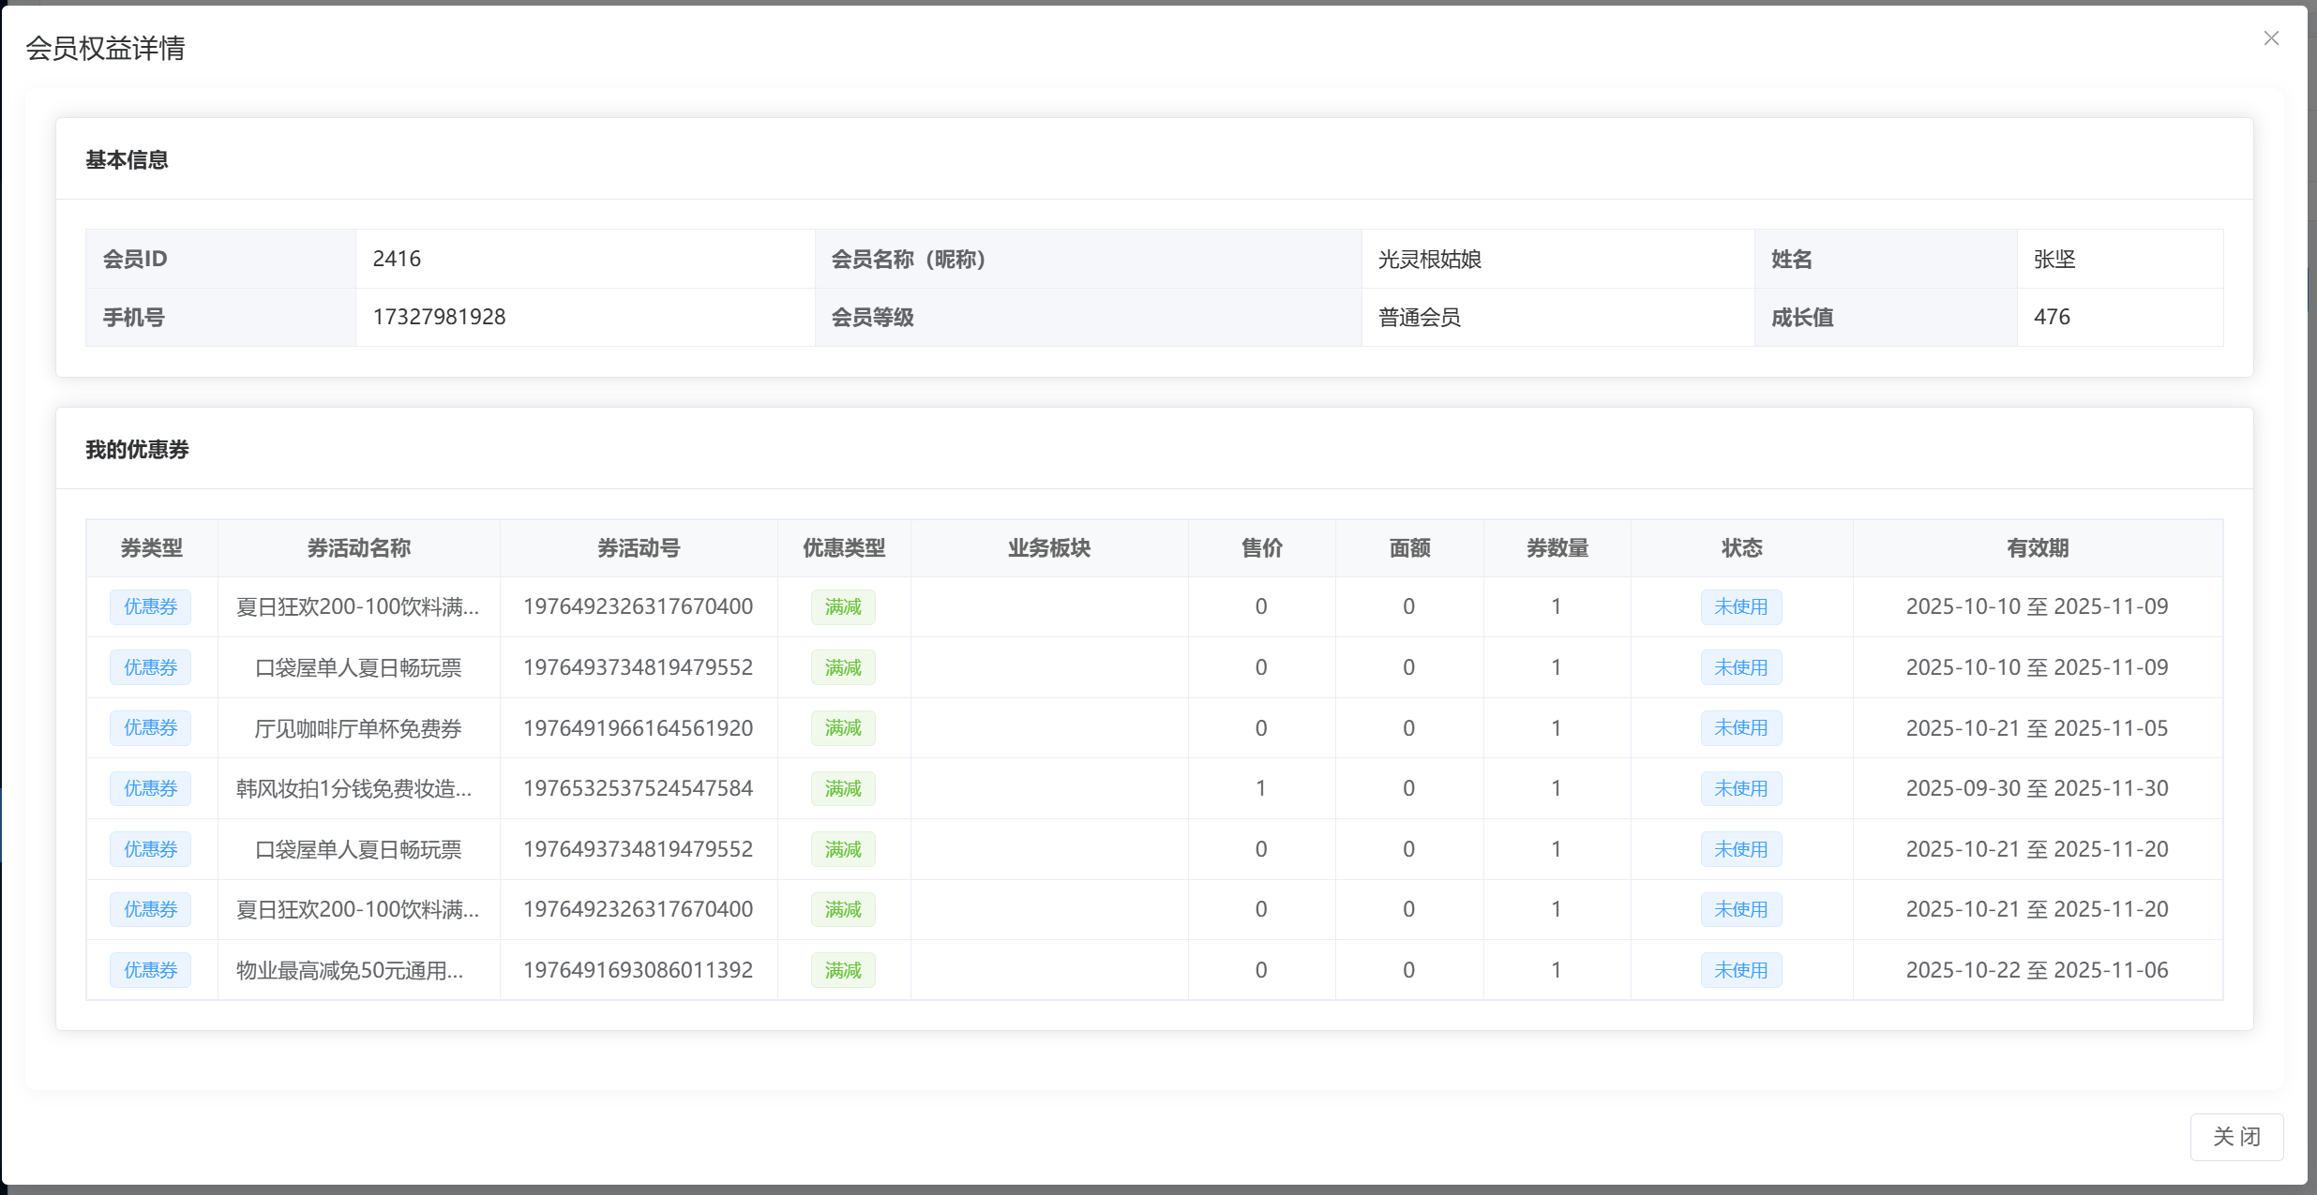Select coupon number 1976532537524547584
This screenshot has width=2317, height=1195.
click(638, 788)
